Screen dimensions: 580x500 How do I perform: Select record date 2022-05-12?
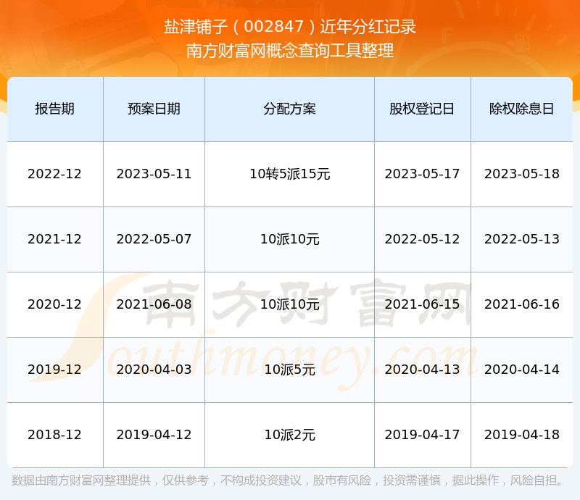[422, 239]
